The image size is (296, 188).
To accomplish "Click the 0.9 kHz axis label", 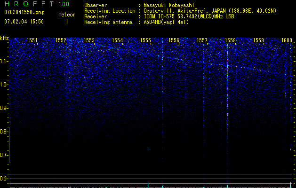I will pos(4,108).
